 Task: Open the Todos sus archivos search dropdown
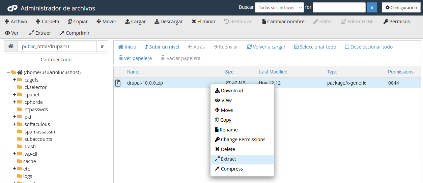coord(279,7)
